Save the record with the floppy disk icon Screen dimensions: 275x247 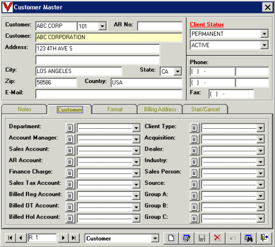click(x=202, y=238)
